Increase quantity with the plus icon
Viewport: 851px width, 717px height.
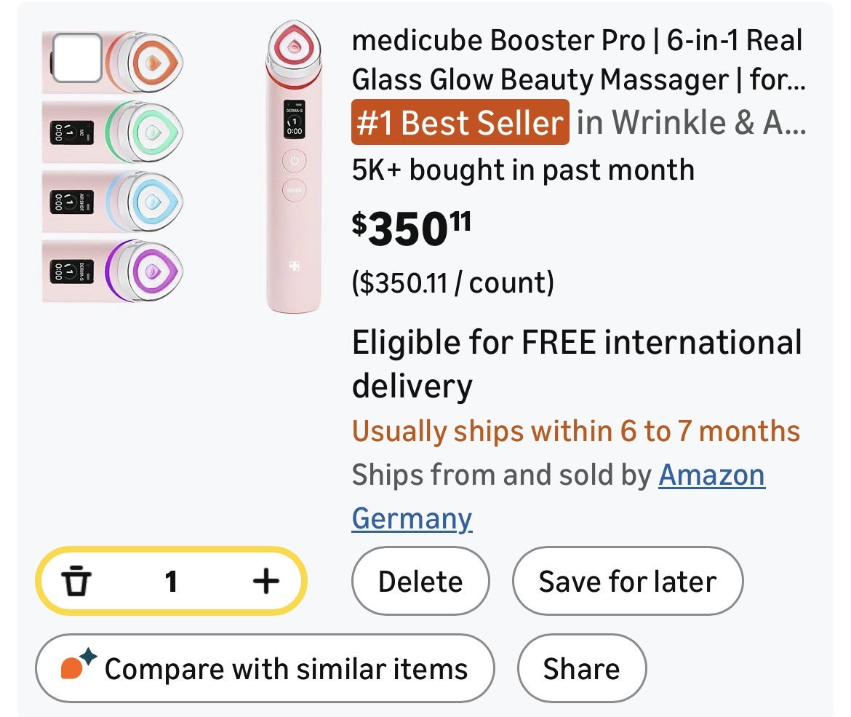coord(265,581)
